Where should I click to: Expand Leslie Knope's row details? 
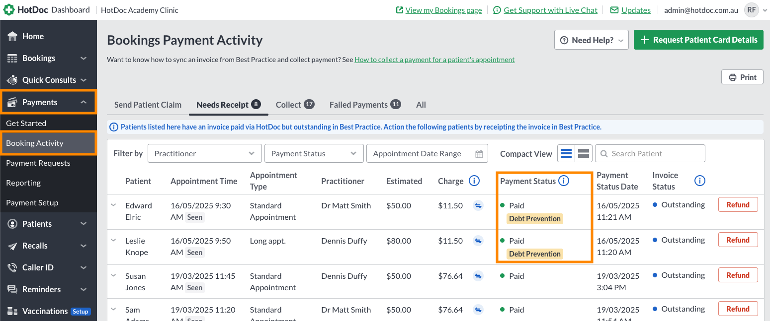coord(114,240)
